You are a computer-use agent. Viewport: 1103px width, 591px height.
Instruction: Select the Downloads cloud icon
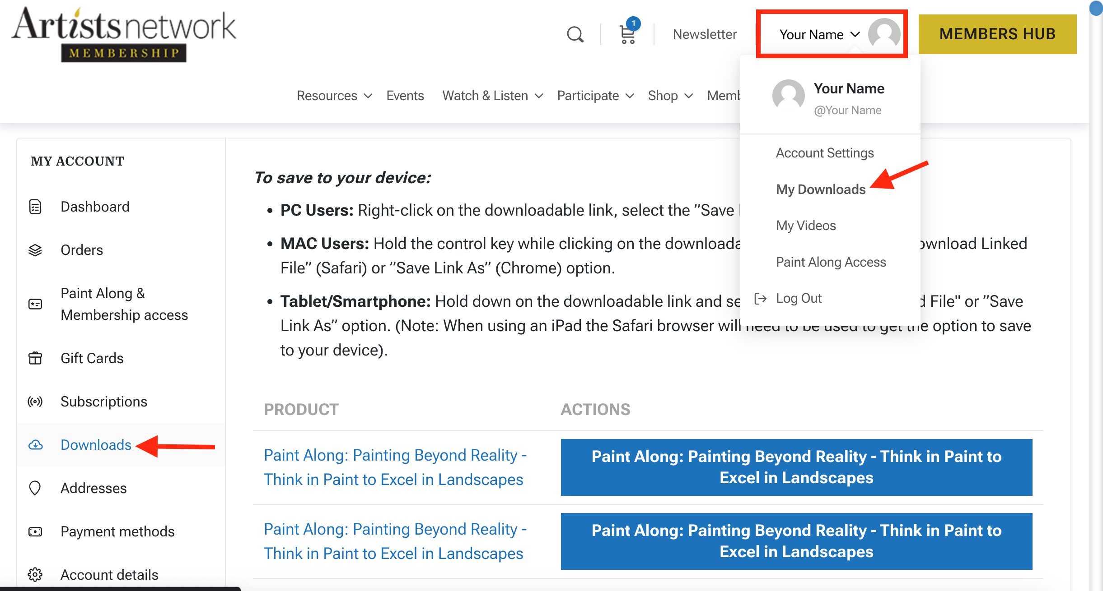point(36,445)
